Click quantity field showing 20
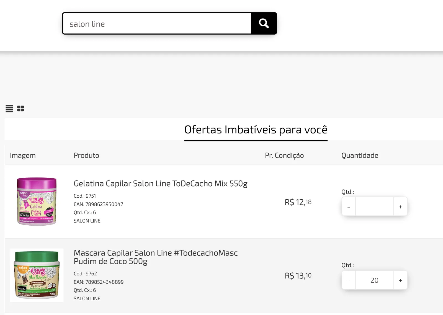 [375, 280]
